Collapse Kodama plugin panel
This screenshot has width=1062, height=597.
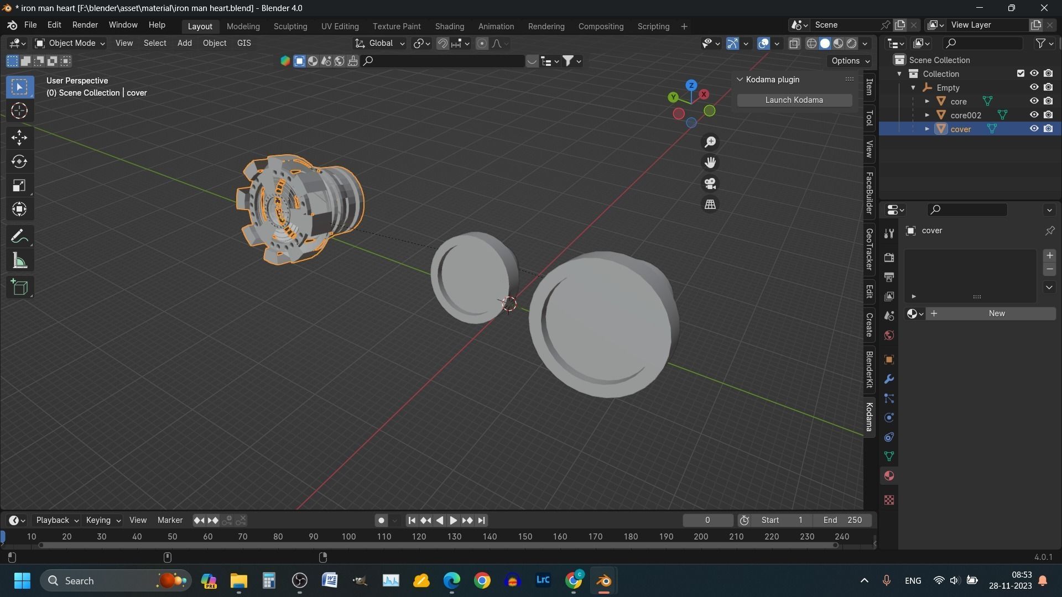click(740, 80)
